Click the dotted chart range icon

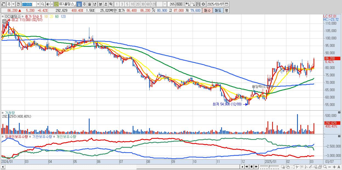(x=292, y=167)
